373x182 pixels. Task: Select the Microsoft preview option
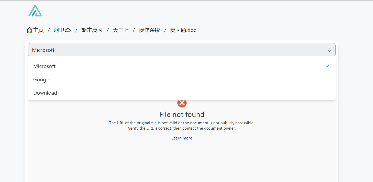pos(182,66)
